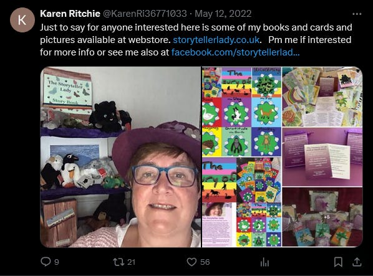Open the Karen Ritchie display name
The height and width of the screenshot is (276, 373).
pos(70,14)
